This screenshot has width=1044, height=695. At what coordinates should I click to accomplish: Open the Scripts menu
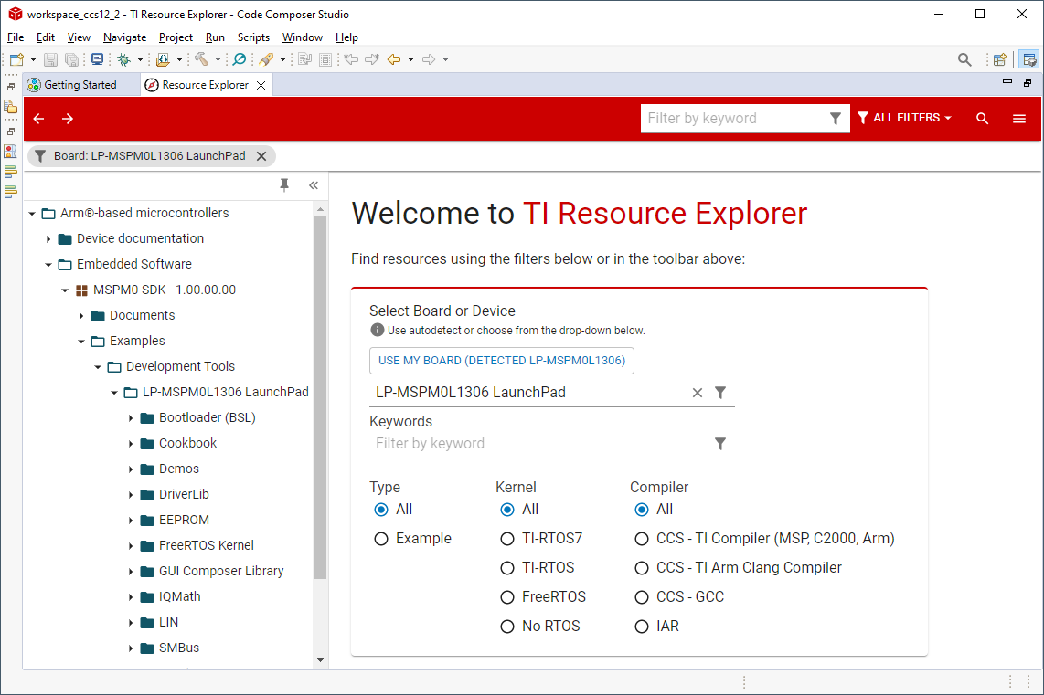(253, 37)
